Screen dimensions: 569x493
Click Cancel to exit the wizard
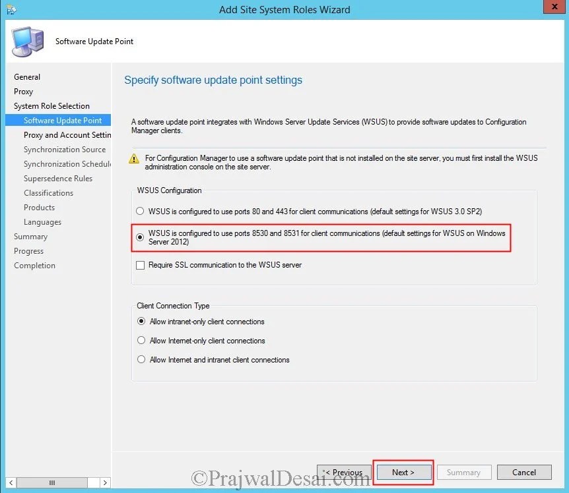click(x=524, y=472)
